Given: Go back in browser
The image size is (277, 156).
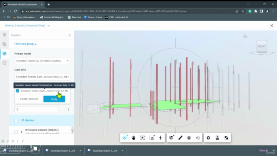Looking at the screenshot, I should tap(4, 11).
